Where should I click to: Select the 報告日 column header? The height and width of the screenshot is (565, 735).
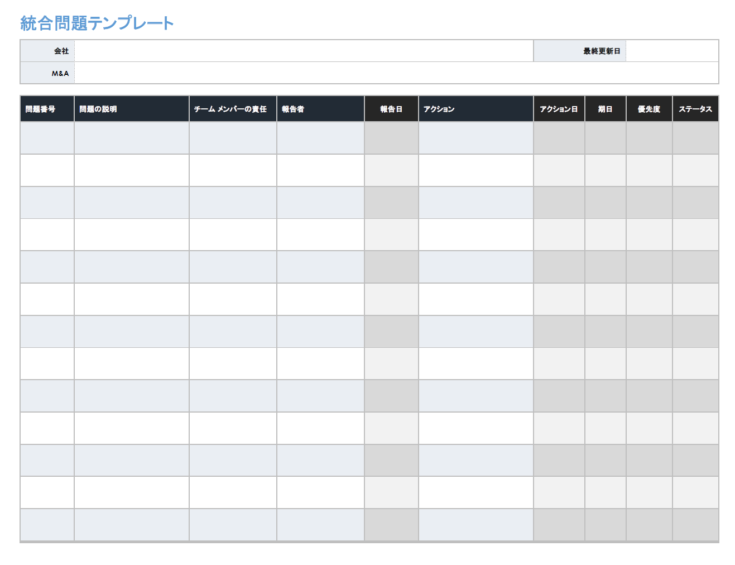point(391,109)
